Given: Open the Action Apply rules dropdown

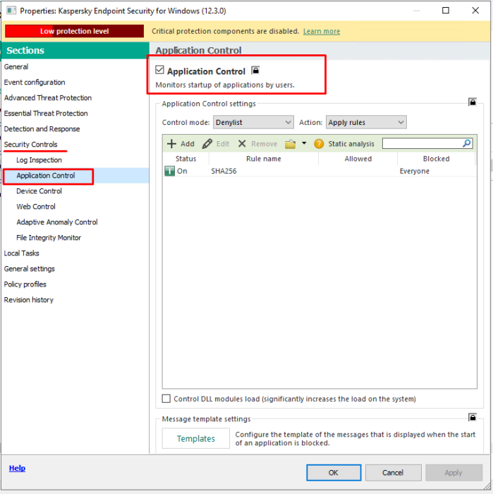Looking at the screenshot, I should tap(366, 122).
